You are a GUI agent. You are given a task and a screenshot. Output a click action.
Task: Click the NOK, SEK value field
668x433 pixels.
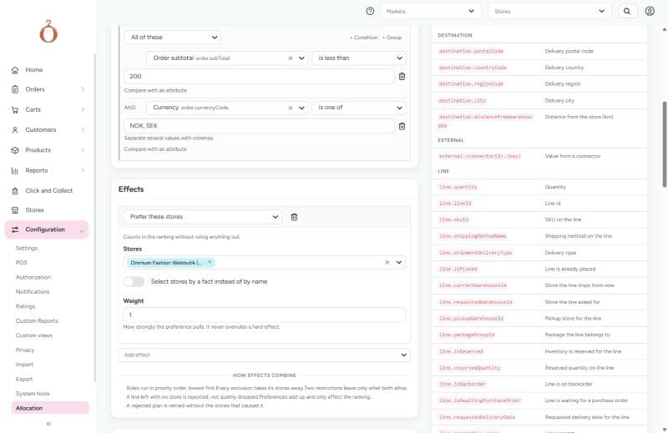[259, 126]
